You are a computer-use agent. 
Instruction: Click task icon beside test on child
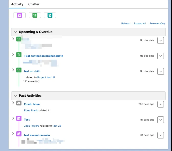(19, 70)
